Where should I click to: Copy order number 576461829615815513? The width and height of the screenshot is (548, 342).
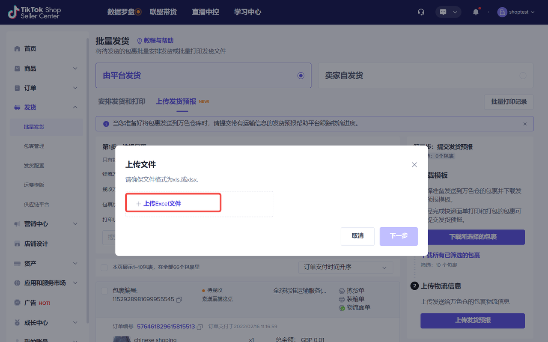200,327
